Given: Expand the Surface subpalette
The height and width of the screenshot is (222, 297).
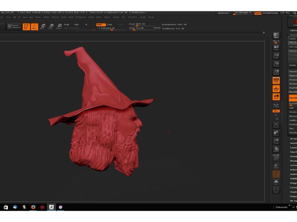Looking at the screenshot, I should 293,165.
